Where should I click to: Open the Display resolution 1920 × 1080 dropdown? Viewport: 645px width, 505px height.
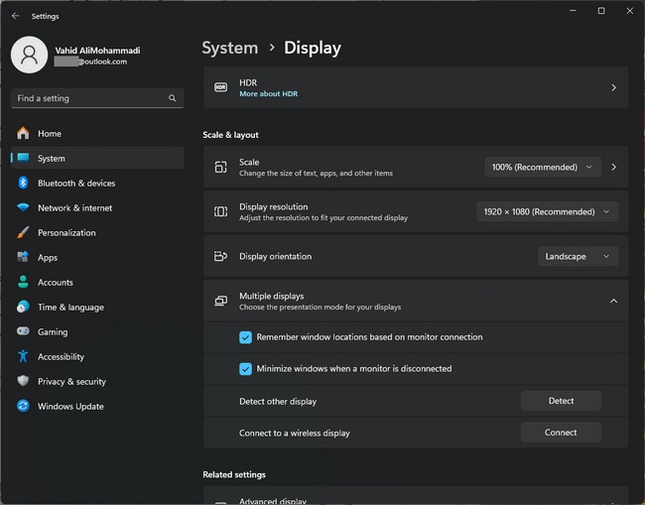(x=547, y=211)
